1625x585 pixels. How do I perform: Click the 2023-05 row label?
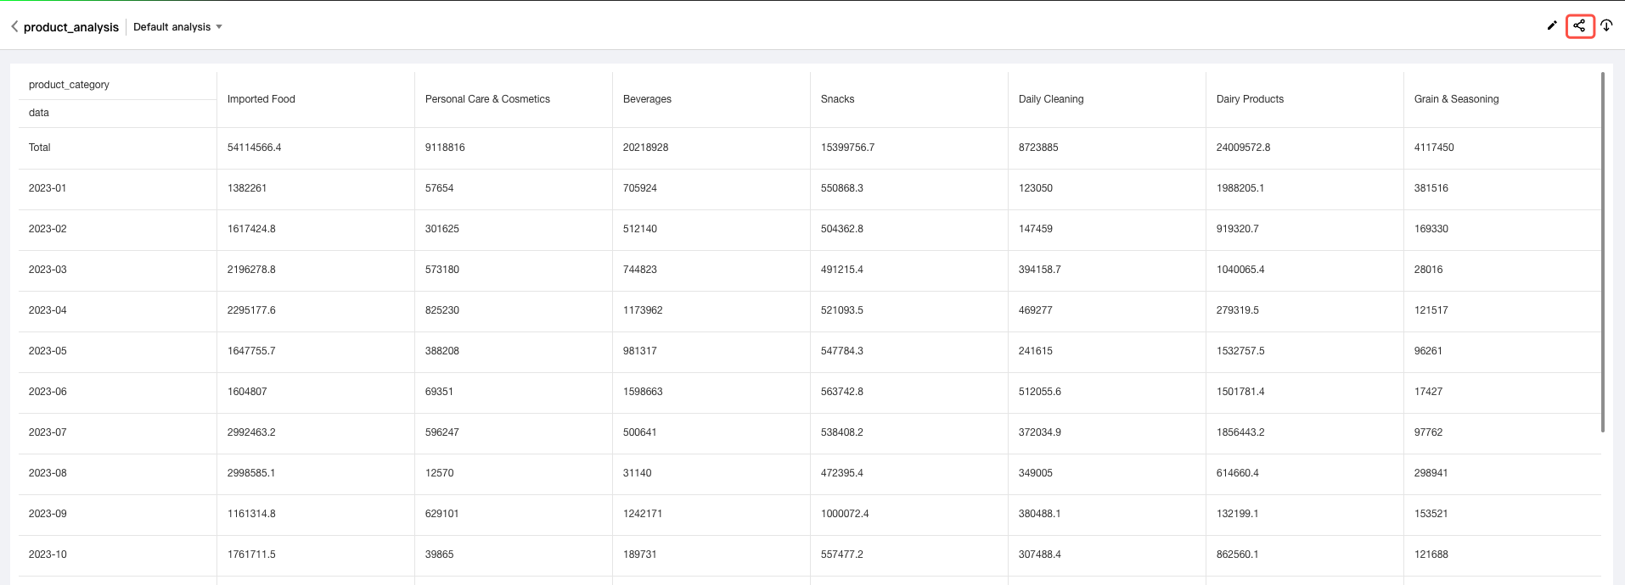[48, 351]
